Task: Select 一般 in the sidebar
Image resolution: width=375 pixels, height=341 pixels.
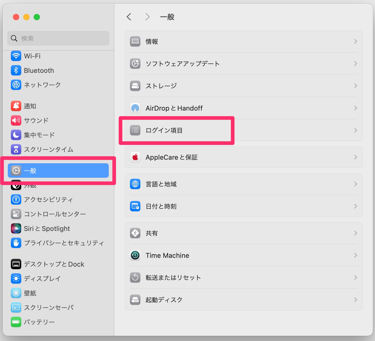Action: coord(58,171)
